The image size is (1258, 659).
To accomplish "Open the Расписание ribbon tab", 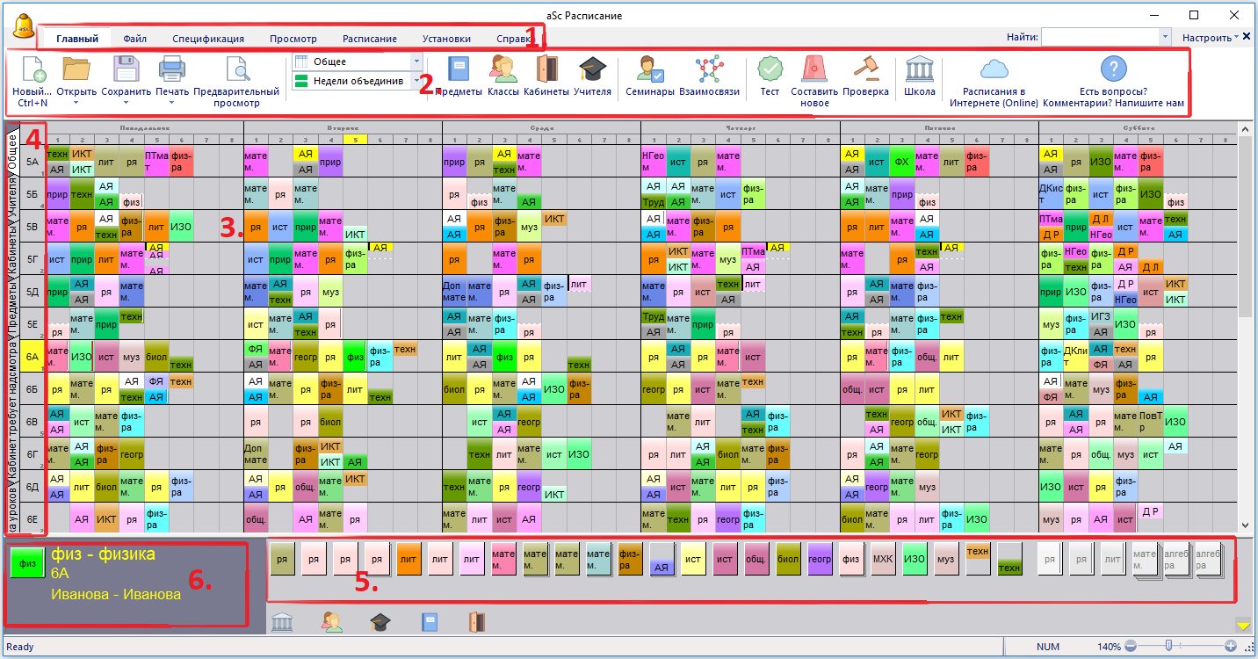I will click(x=369, y=39).
